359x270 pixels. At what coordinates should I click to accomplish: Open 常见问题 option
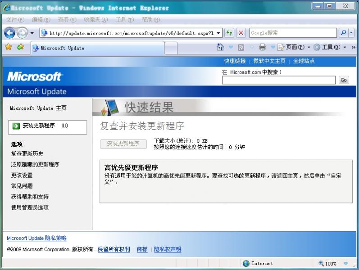22,186
